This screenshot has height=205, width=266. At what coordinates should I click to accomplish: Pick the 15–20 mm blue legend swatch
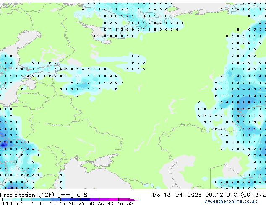[x=65, y=200]
